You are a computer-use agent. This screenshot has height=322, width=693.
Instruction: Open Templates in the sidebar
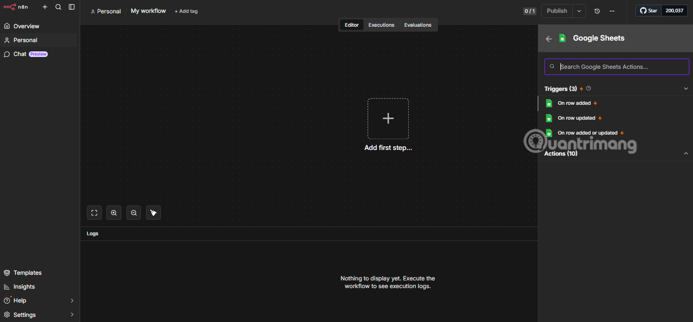[40, 273]
